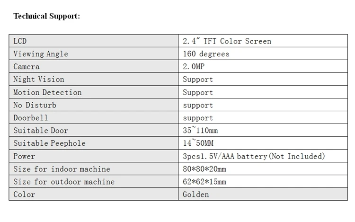Click the 160 degrees value cell

point(263,53)
